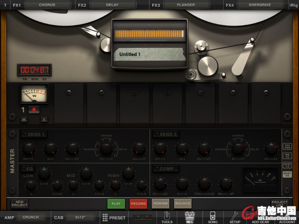The height and width of the screenshot is (224, 299).
Task: Click the EQ HIGH FREQ knob
Action: pyautogui.click(x=142, y=185)
